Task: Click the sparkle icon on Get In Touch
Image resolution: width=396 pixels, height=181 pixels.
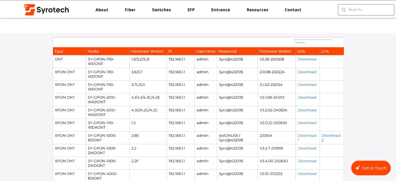Action: [358, 168]
